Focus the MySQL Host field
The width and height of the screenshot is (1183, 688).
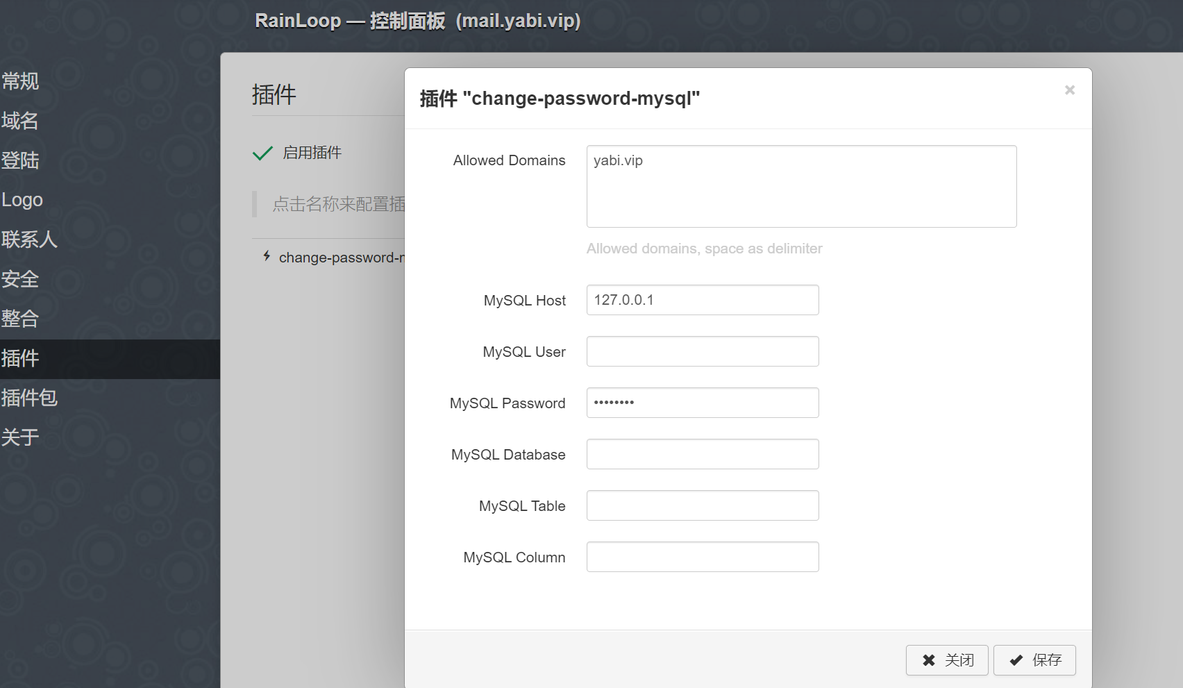tap(703, 300)
